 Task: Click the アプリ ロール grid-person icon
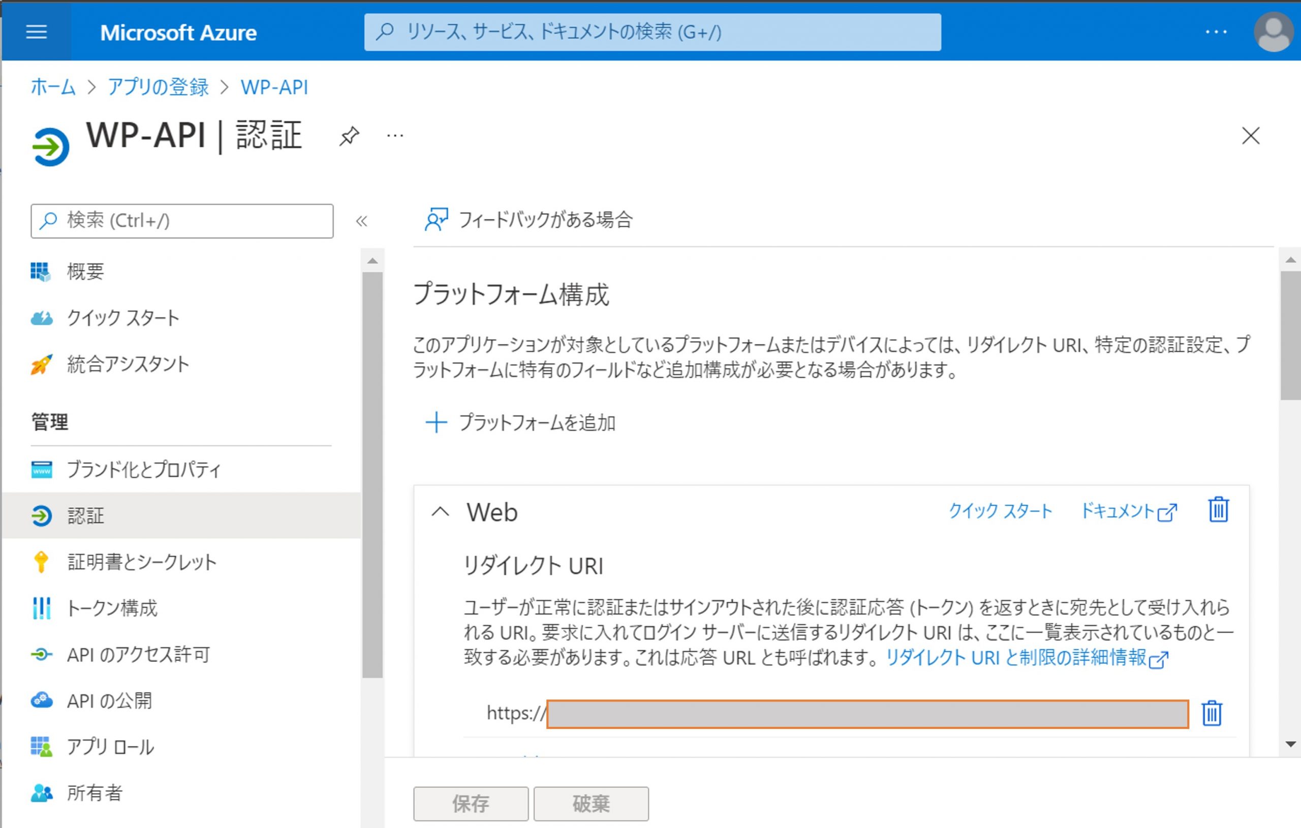point(42,747)
